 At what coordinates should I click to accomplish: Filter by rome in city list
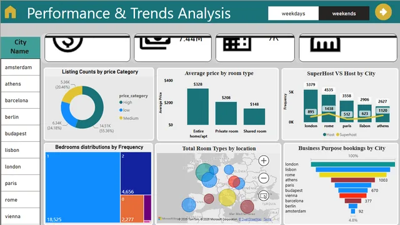(21, 200)
